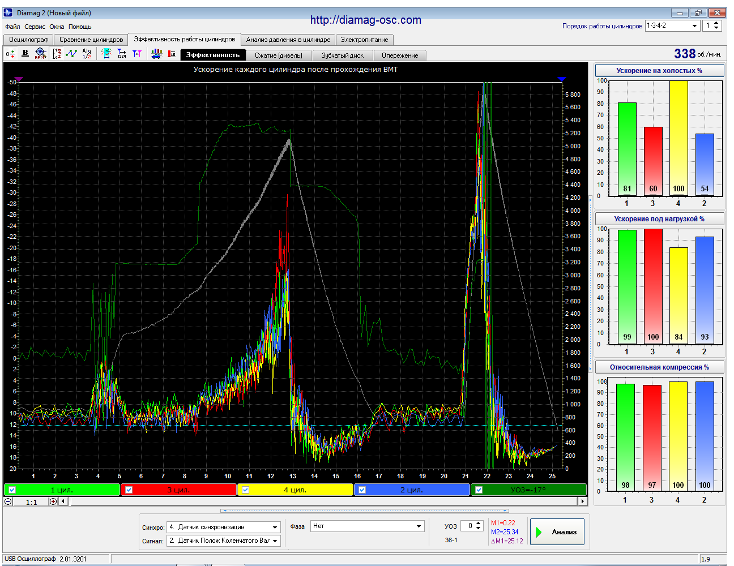The height and width of the screenshot is (566, 734).
Task: Switch to the Электропитание tab
Action: [365, 40]
